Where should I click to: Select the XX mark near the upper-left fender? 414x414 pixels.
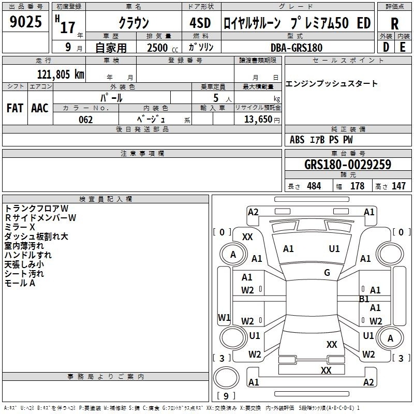(x=247, y=236)
